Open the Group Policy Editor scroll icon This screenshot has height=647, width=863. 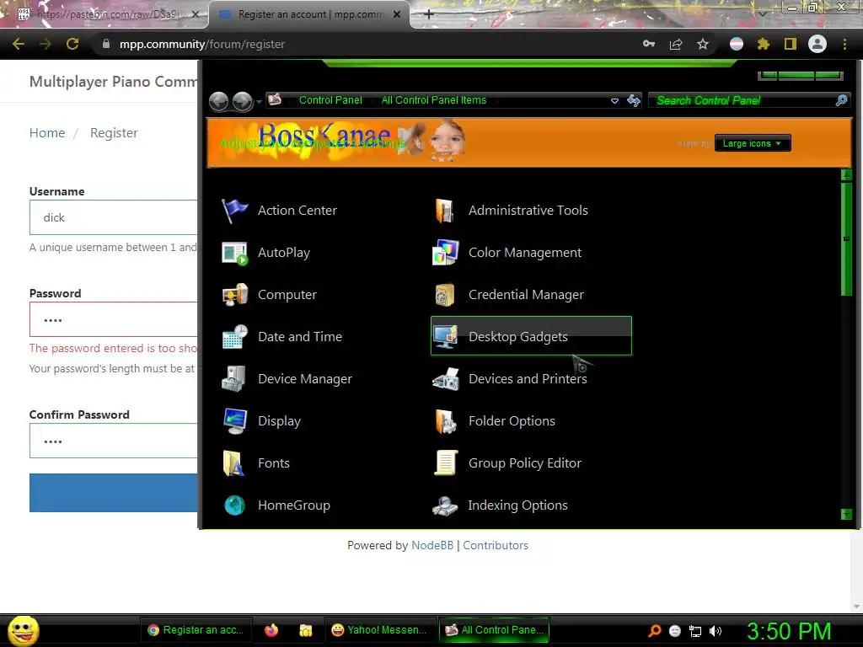click(x=445, y=463)
